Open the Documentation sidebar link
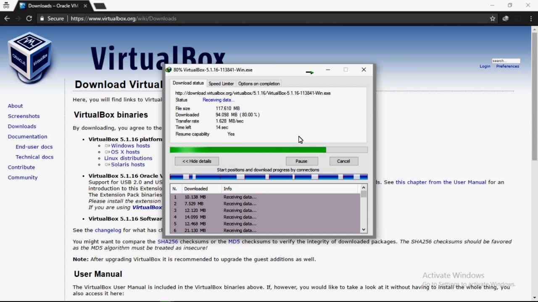 point(27,136)
